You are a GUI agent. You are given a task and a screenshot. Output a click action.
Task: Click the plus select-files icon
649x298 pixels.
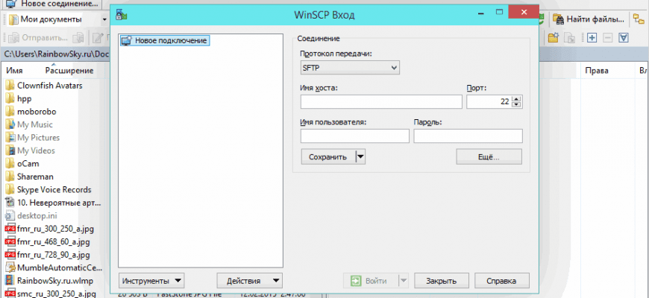point(592,37)
